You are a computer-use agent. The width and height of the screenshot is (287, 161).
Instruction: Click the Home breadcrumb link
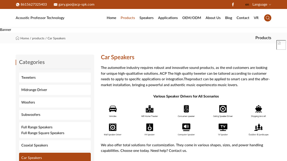[x=24, y=38]
